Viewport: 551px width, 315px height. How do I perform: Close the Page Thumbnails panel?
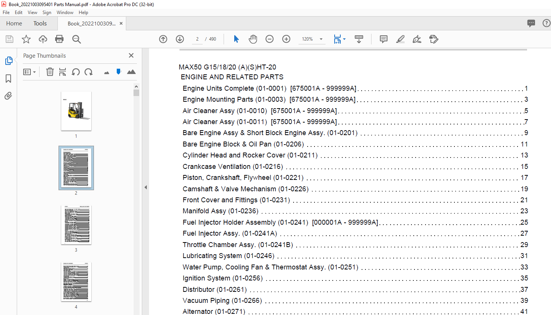pyautogui.click(x=131, y=55)
